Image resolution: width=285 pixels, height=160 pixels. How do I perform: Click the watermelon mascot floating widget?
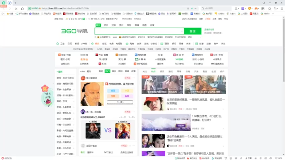coord(47,96)
